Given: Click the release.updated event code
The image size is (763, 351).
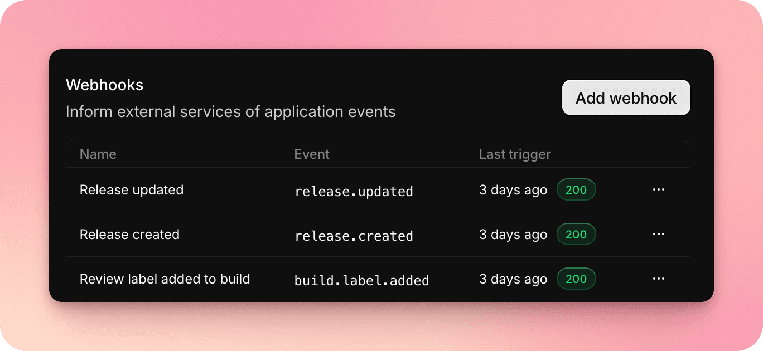Looking at the screenshot, I should coord(354,191).
